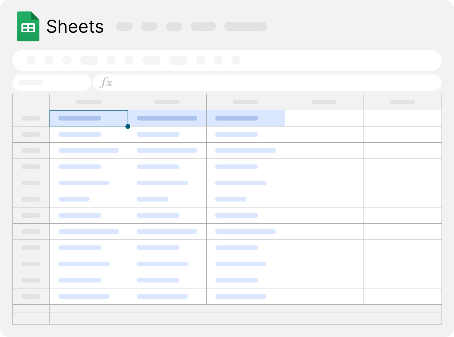Click the name box left of fx
Image resolution: width=454 pixels, height=337 pixels.
pyautogui.click(x=52, y=83)
